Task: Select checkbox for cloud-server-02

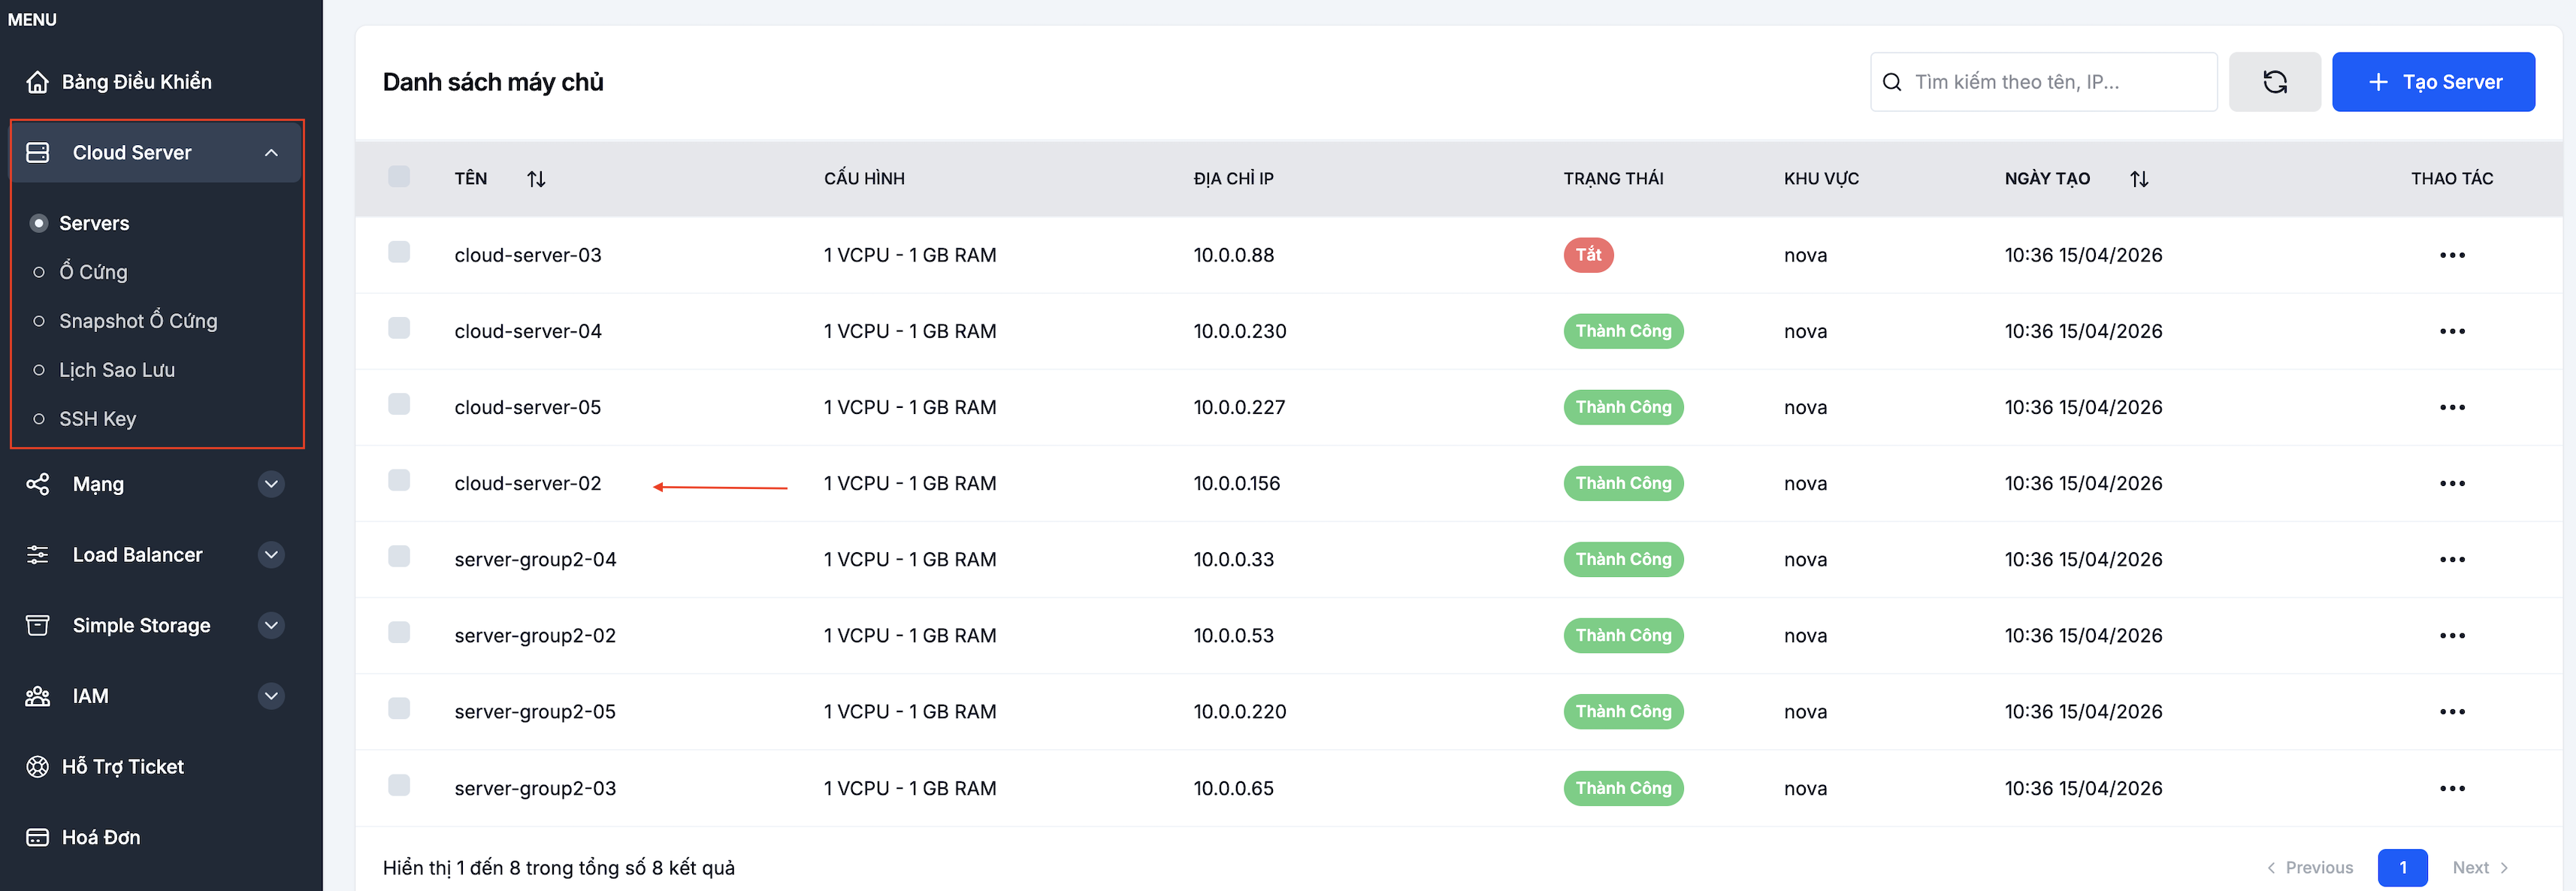Action: point(399,480)
